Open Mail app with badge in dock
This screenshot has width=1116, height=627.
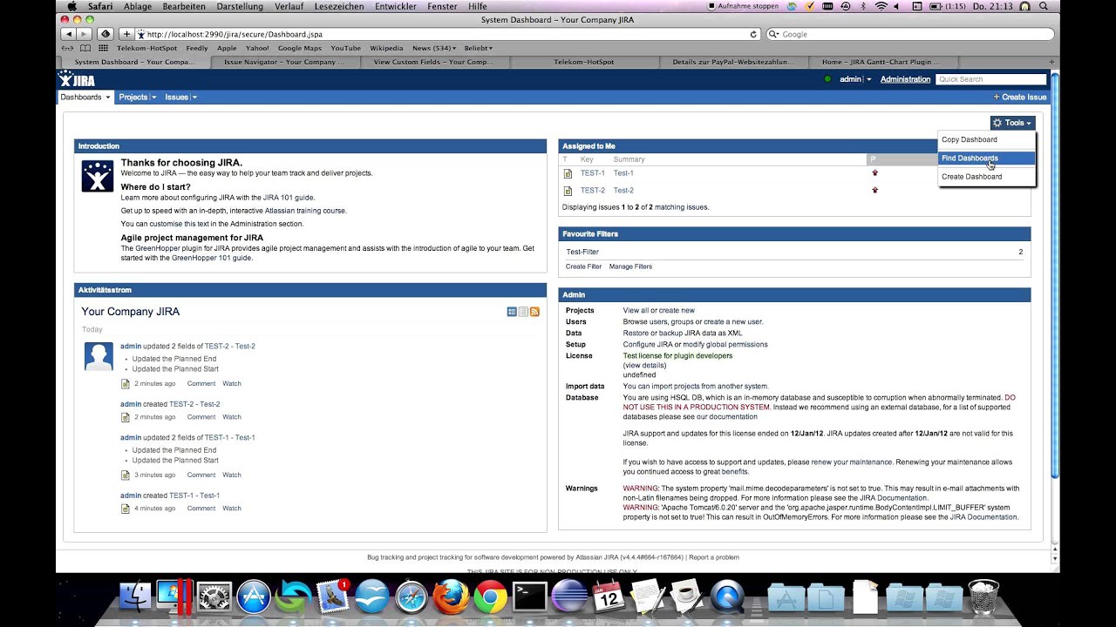332,597
